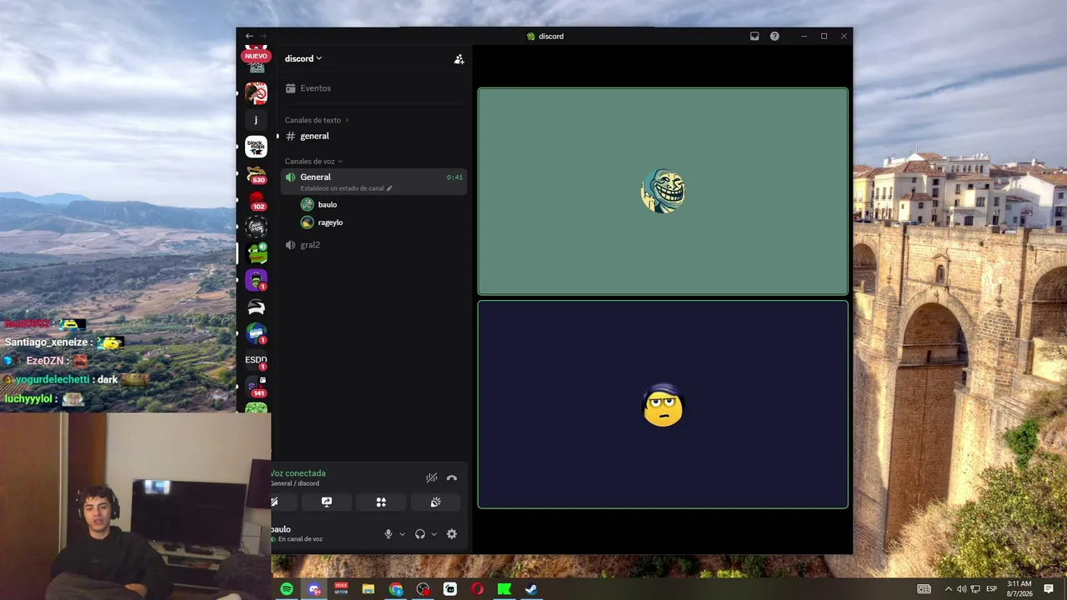Open File Explorer from the taskbar
Image resolution: width=1067 pixels, height=600 pixels.
(368, 589)
